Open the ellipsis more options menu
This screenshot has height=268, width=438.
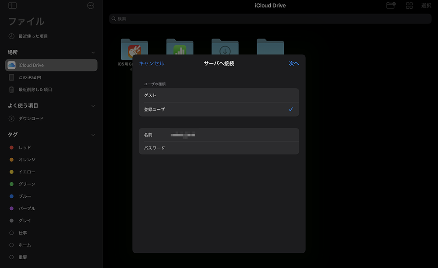coord(91,6)
